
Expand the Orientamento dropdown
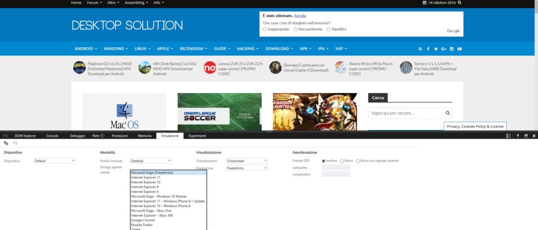(247, 161)
